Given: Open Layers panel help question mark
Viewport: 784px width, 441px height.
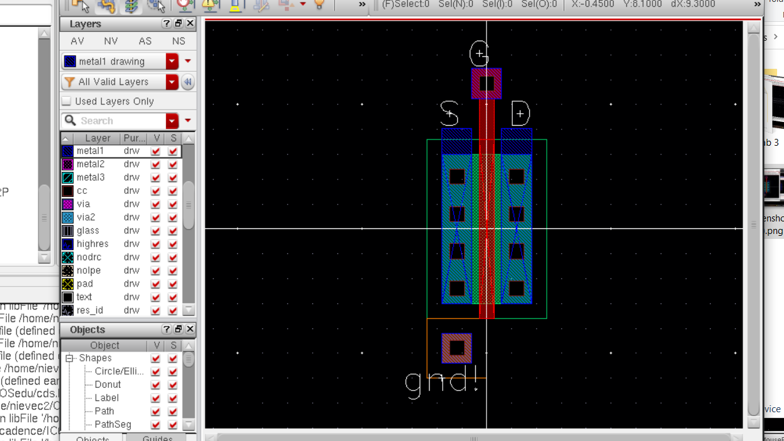Looking at the screenshot, I should point(167,24).
